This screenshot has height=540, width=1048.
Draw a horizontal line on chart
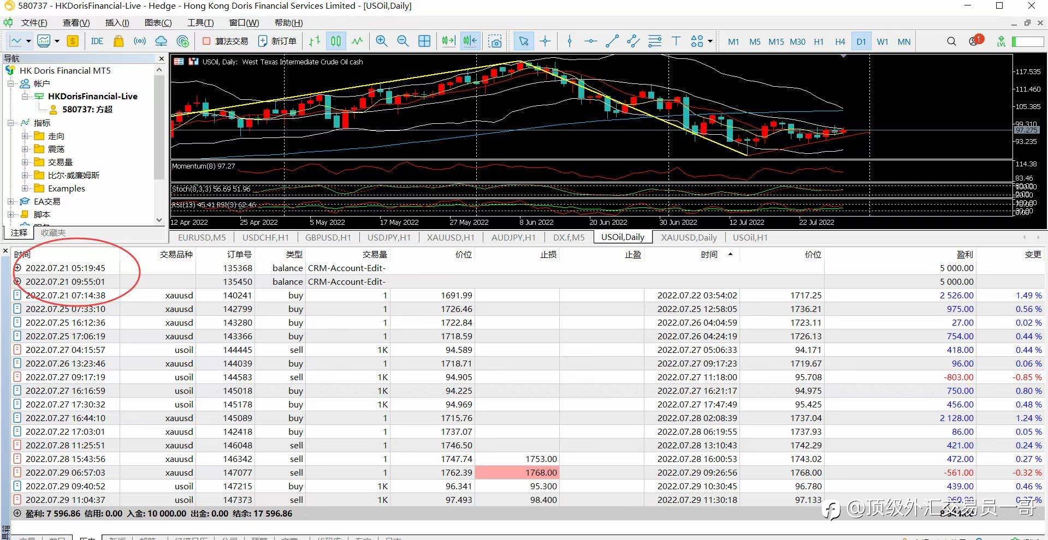coord(591,41)
